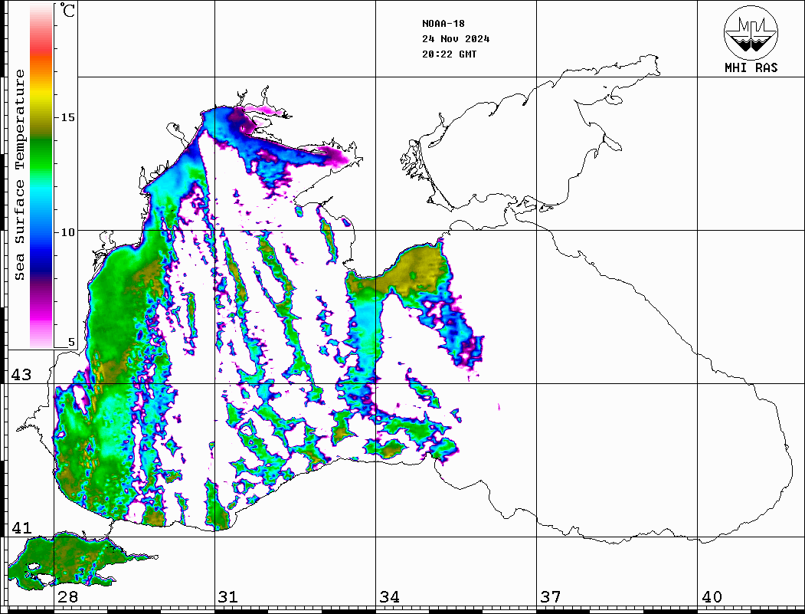This screenshot has height=614, width=805.
Task: Pick the green band of color scale
Action: tap(41, 154)
